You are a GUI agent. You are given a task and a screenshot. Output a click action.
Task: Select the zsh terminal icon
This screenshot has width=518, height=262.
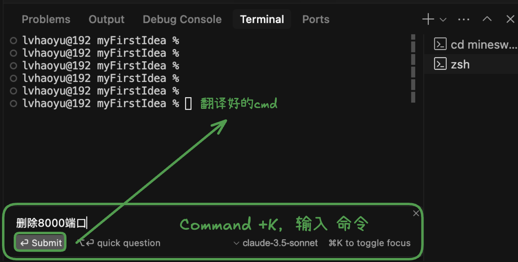(x=440, y=64)
